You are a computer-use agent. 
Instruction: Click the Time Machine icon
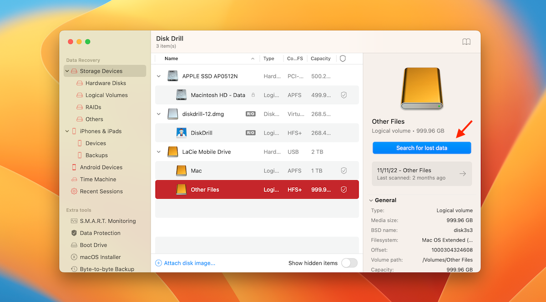point(74,179)
